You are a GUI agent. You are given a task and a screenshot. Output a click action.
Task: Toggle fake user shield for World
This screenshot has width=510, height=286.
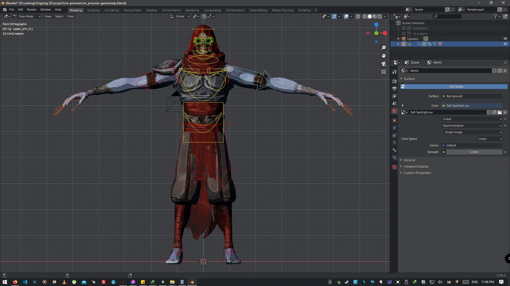494,71
